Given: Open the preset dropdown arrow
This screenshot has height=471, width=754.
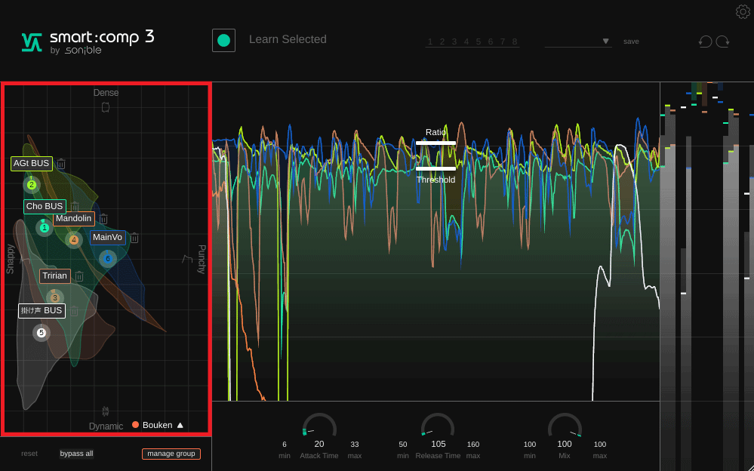Looking at the screenshot, I should pyautogui.click(x=605, y=42).
